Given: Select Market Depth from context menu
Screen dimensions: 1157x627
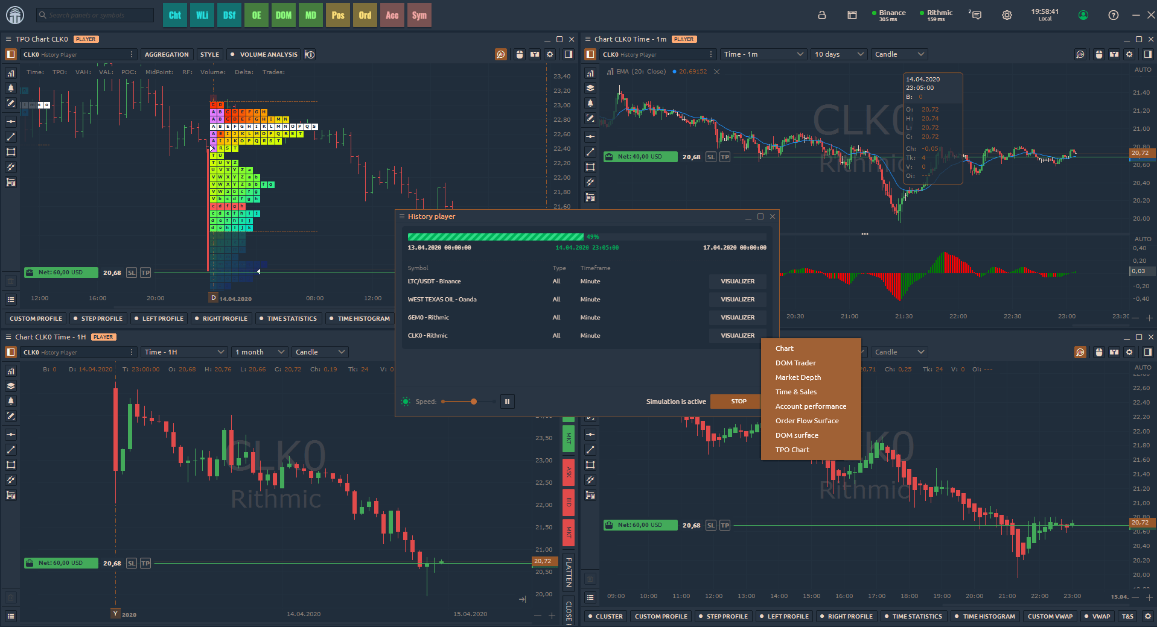Looking at the screenshot, I should click(x=798, y=377).
